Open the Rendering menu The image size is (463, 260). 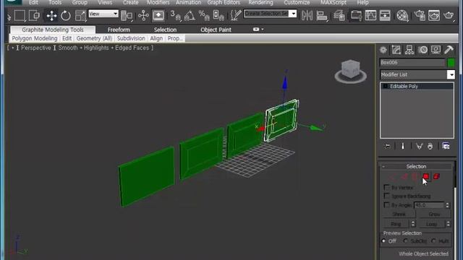click(x=260, y=3)
